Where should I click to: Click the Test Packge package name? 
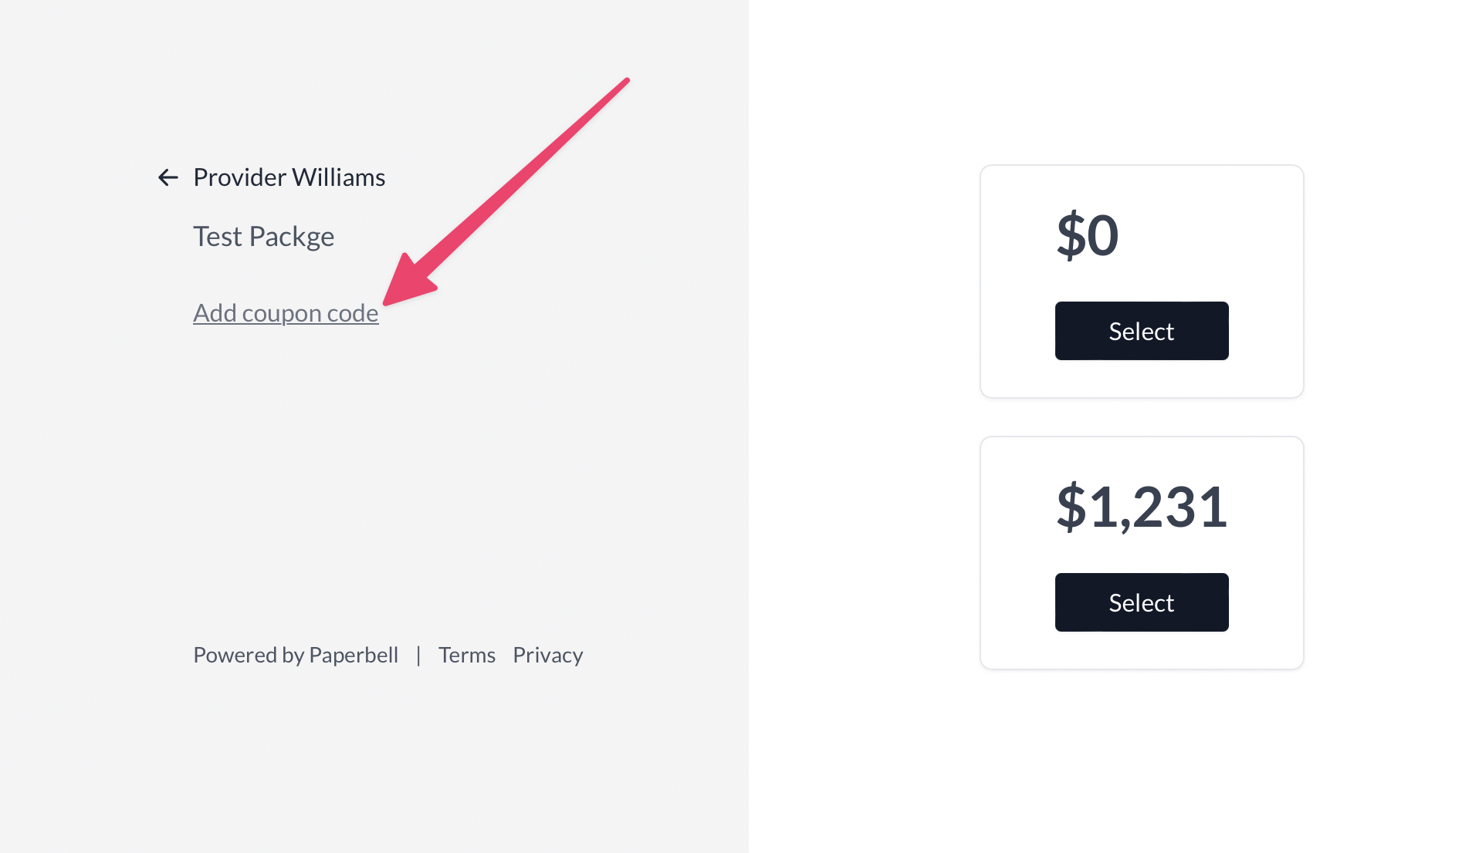(263, 237)
